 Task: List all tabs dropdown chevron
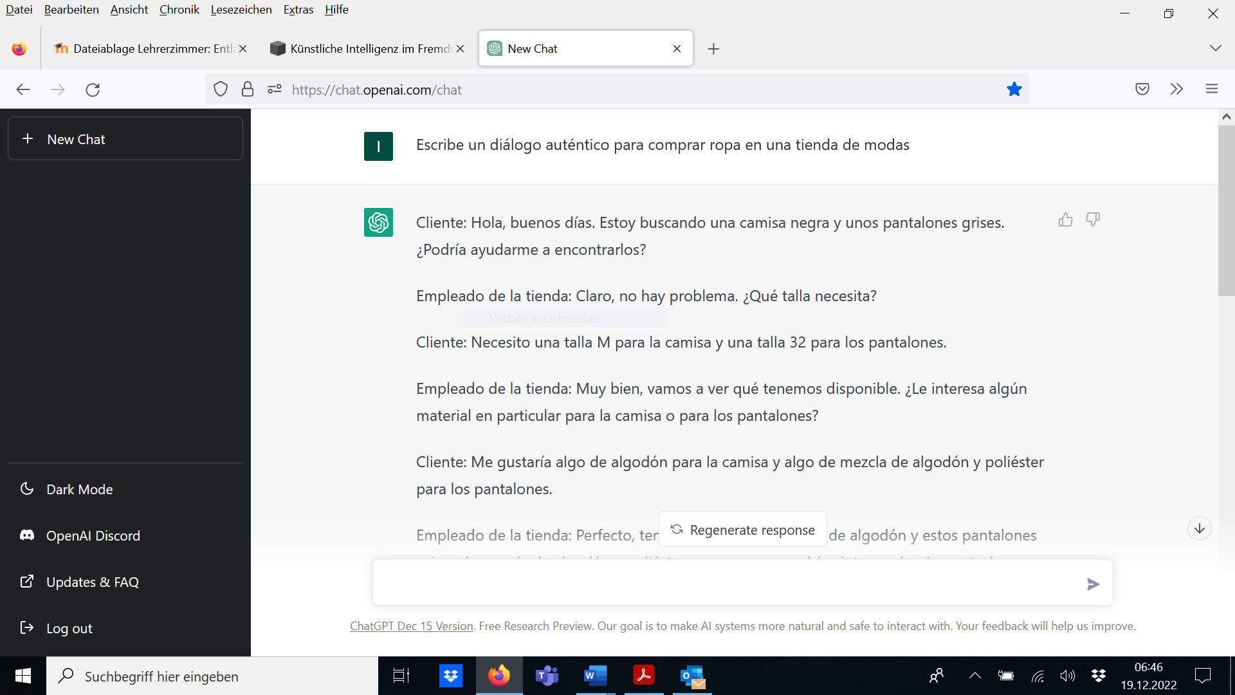tap(1215, 49)
